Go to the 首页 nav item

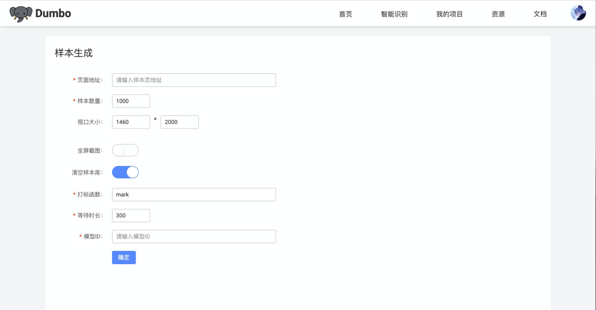345,14
